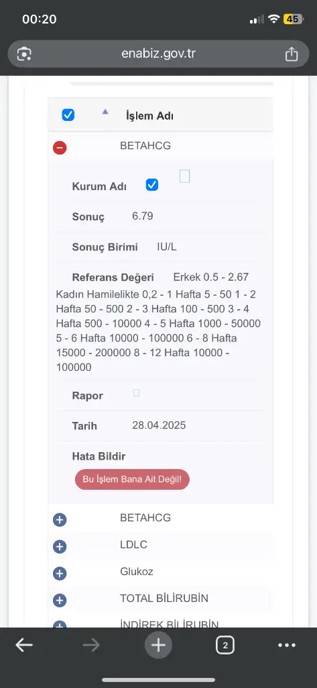
Task: Open a new tab with plus button
Action: [x=158, y=645]
